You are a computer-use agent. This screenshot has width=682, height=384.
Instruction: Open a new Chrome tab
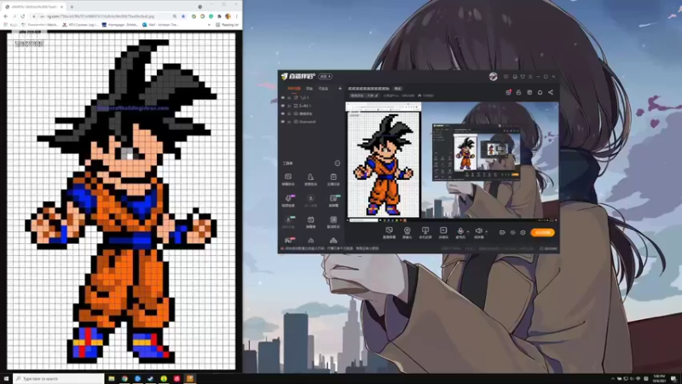coord(72,7)
